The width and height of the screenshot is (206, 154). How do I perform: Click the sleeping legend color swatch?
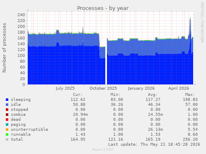(7, 100)
